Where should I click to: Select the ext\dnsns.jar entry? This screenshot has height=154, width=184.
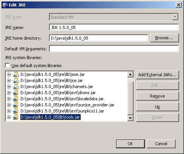point(58,93)
